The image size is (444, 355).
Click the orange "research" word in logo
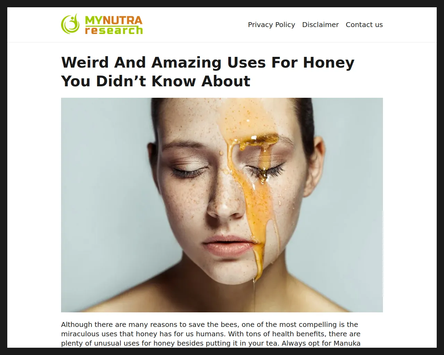pyautogui.click(x=114, y=30)
